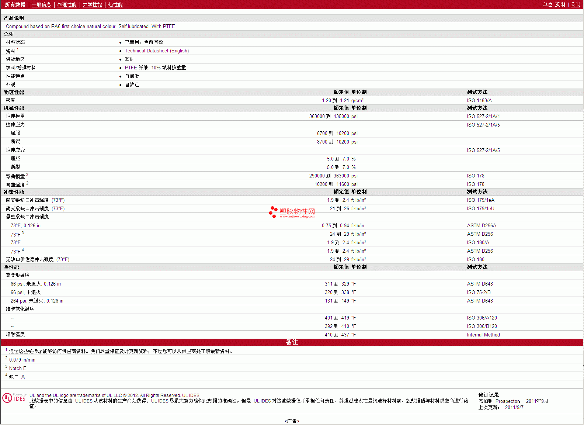Click footnote 3 marker in impact section
Screen dimensions: 584x425
(23, 233)
